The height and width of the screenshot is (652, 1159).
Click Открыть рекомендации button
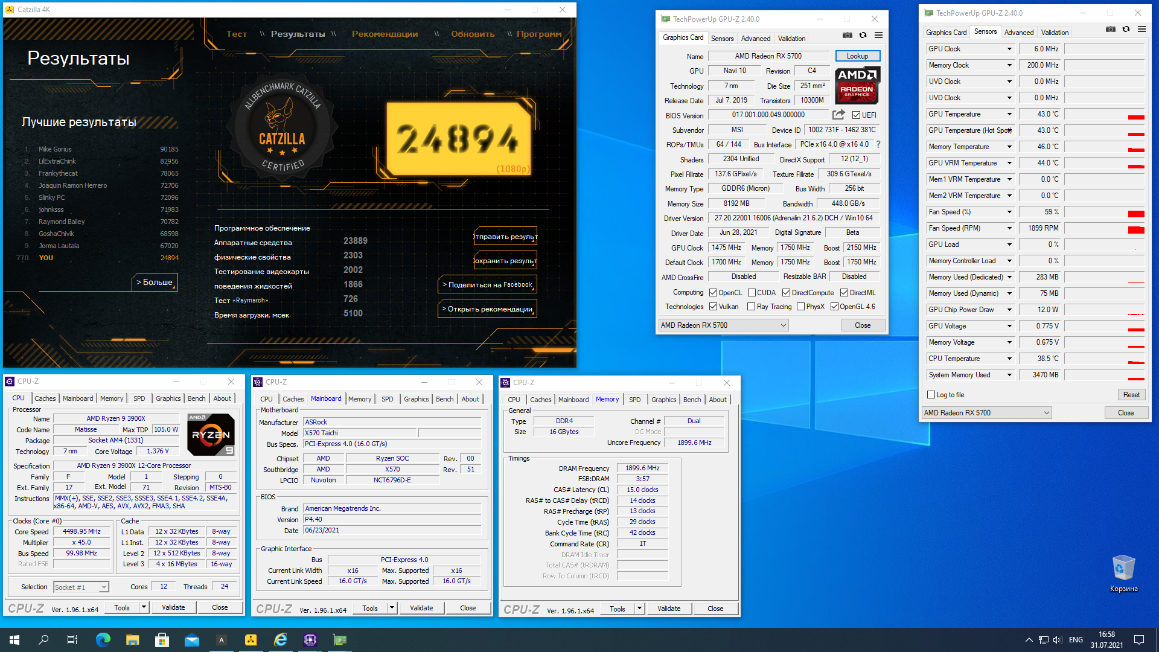[488, 309]
